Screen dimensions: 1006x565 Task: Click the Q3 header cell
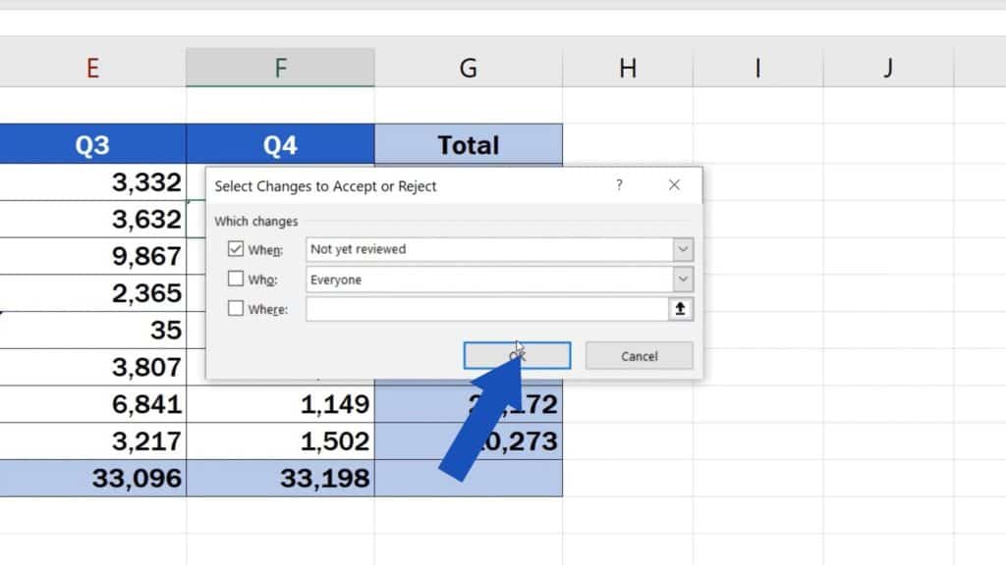[93, 144]
